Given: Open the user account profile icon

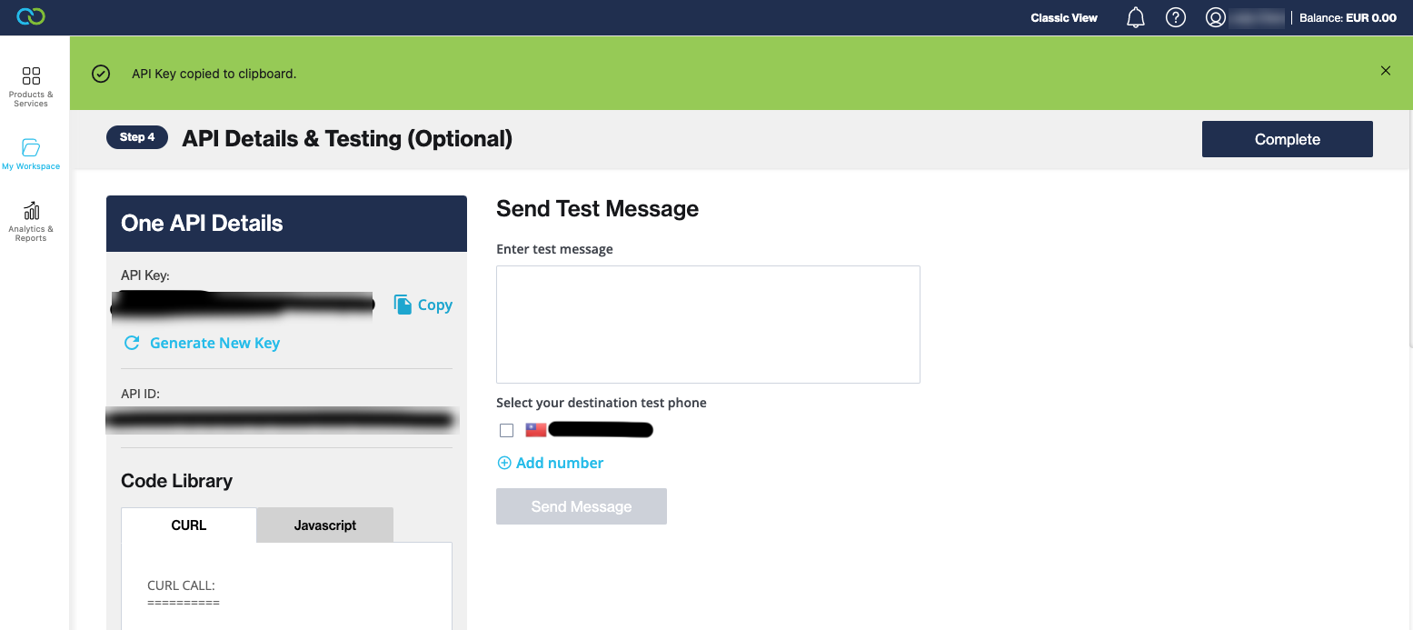Looking at the screenshot, I should 1216,17.
